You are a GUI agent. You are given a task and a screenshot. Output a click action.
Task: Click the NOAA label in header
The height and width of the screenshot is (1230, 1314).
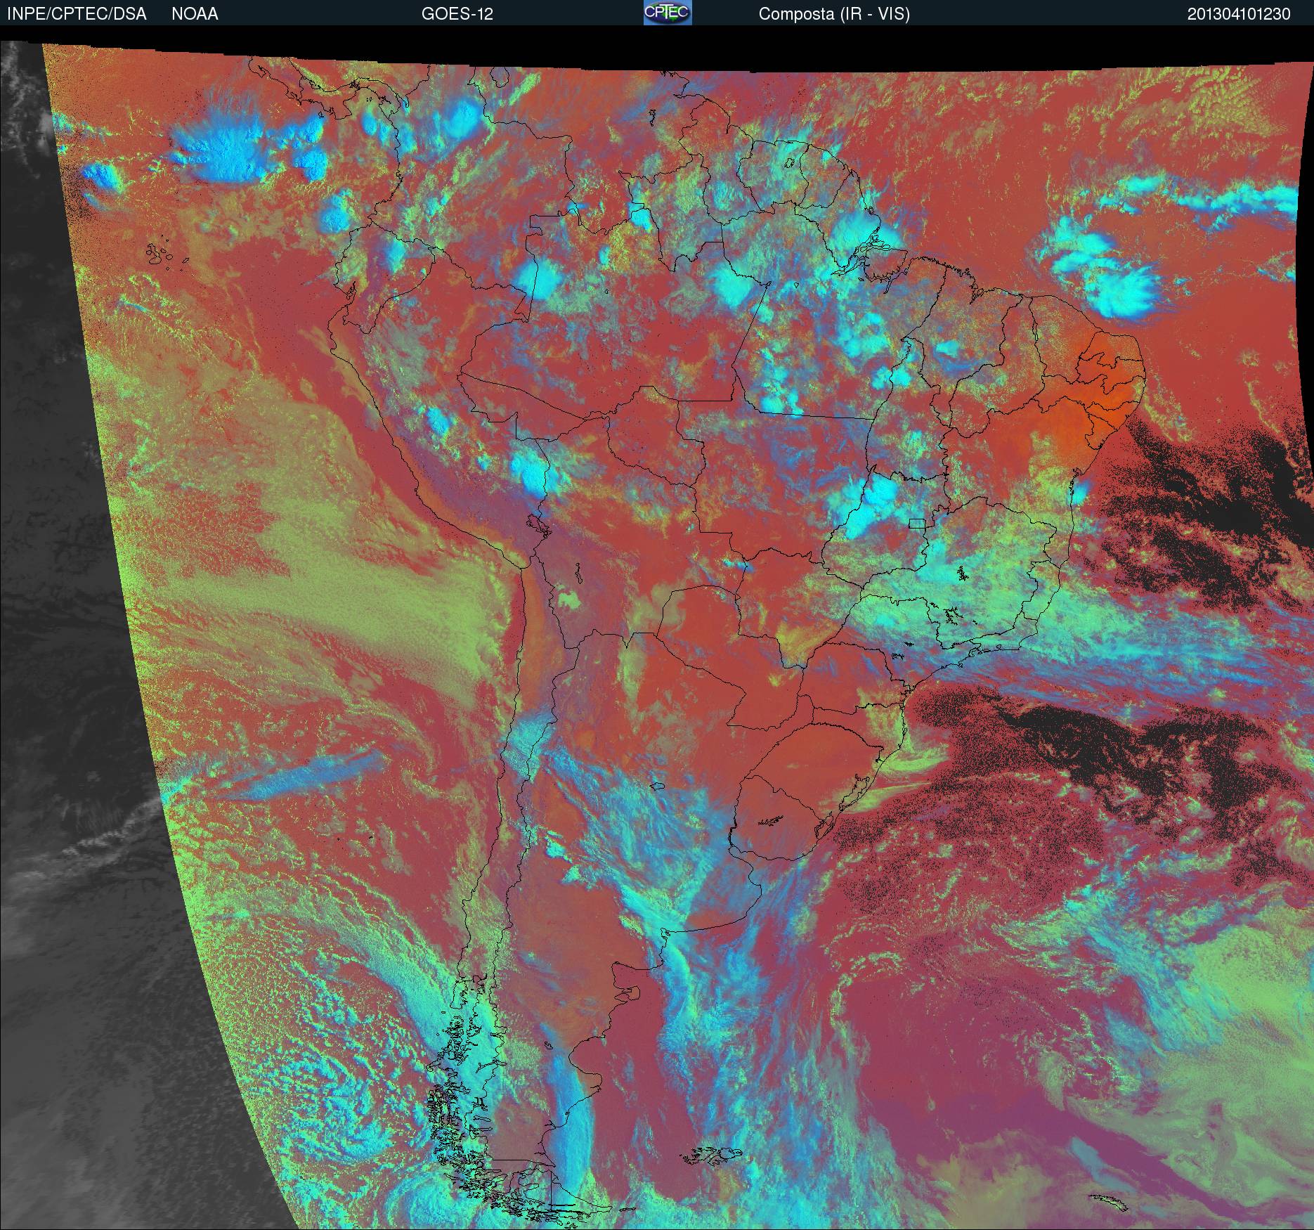coord(195,14)
